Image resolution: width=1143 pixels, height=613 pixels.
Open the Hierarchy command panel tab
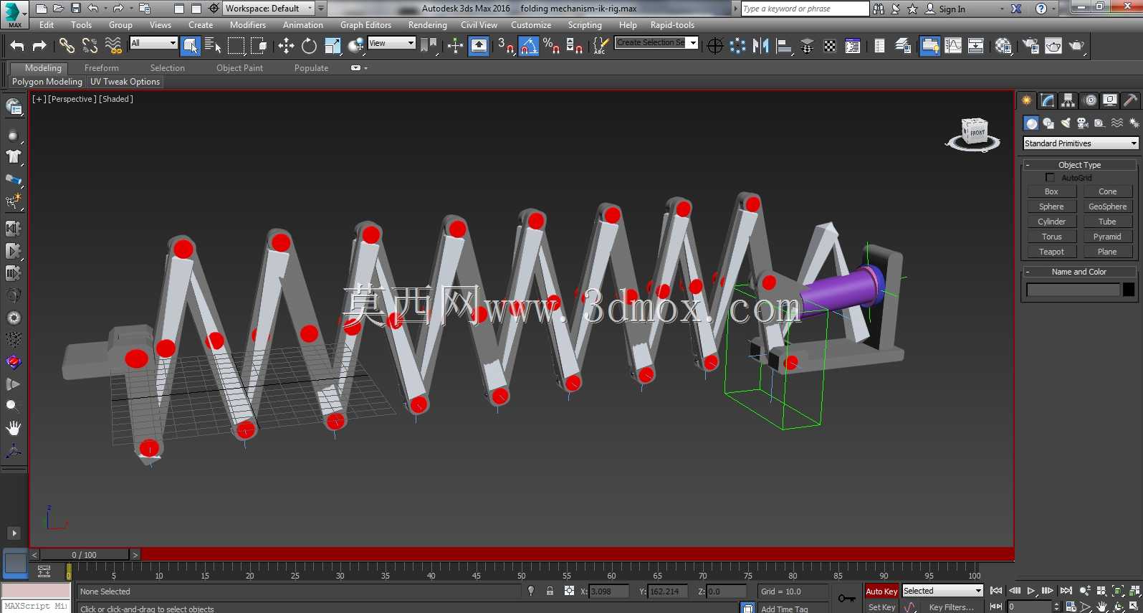[1068, 100]
